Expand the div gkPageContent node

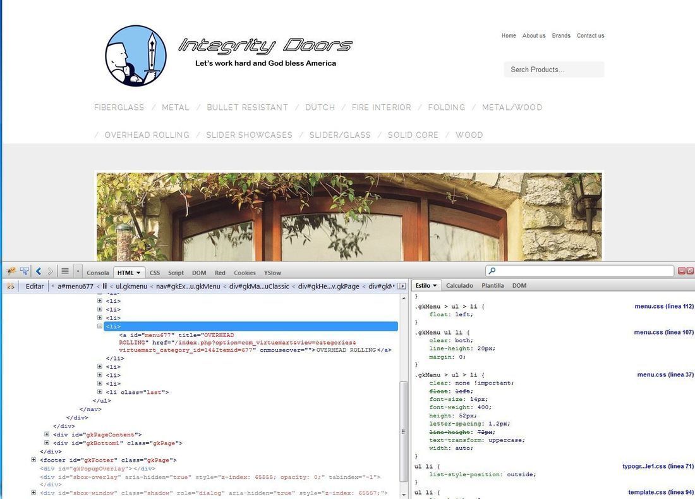[x=47, y=434]
